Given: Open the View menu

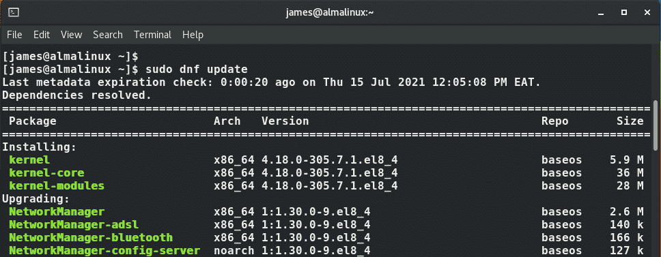Looking at the screenshot, I should click(x=71, y=35).
